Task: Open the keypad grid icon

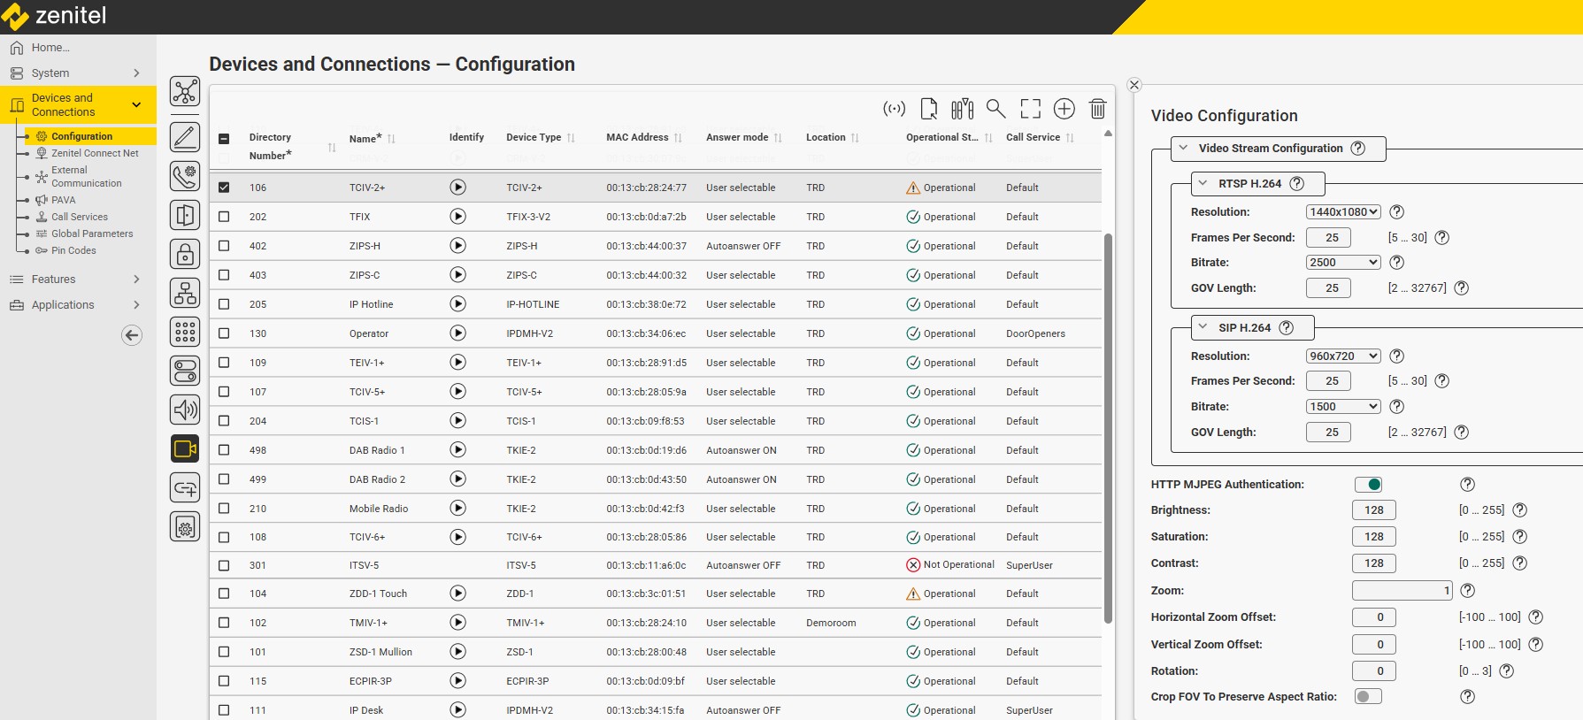Action: 185,332
